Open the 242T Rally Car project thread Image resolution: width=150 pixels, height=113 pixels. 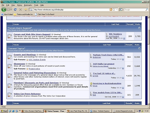tap(104, 64)
